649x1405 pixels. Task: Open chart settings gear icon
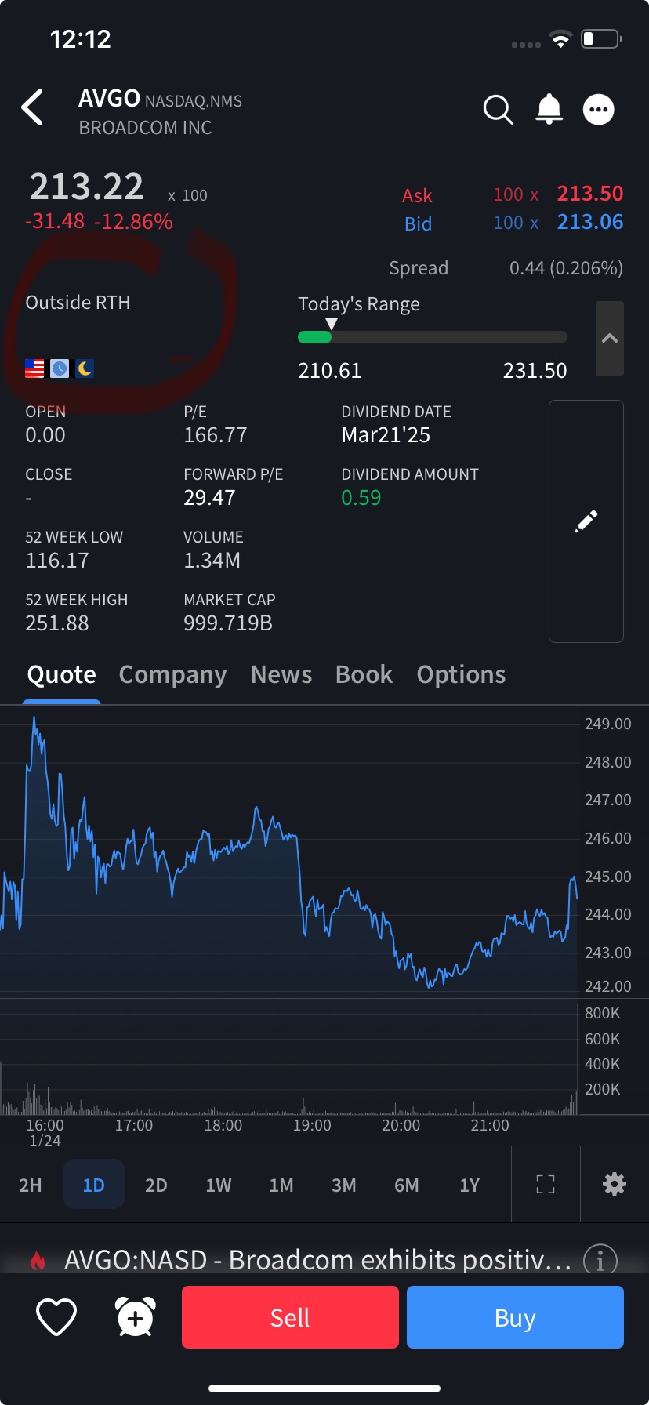click(x=615, y=1184)
